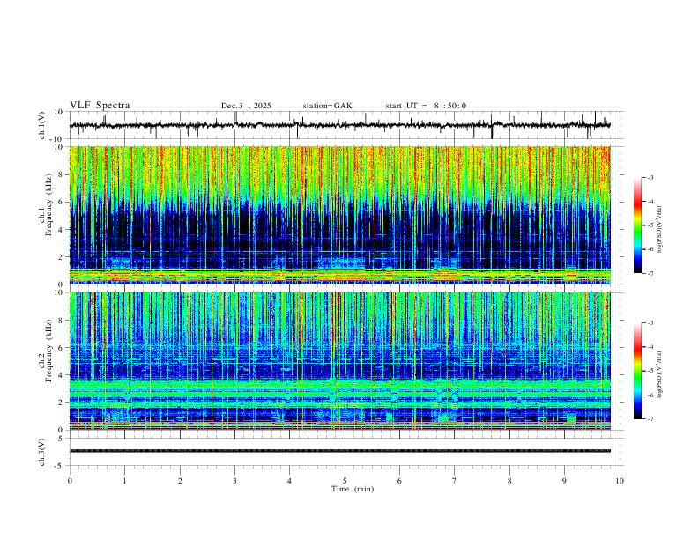
Task: Click the ch.1 spectrogram panel
Action: [340, 215]
